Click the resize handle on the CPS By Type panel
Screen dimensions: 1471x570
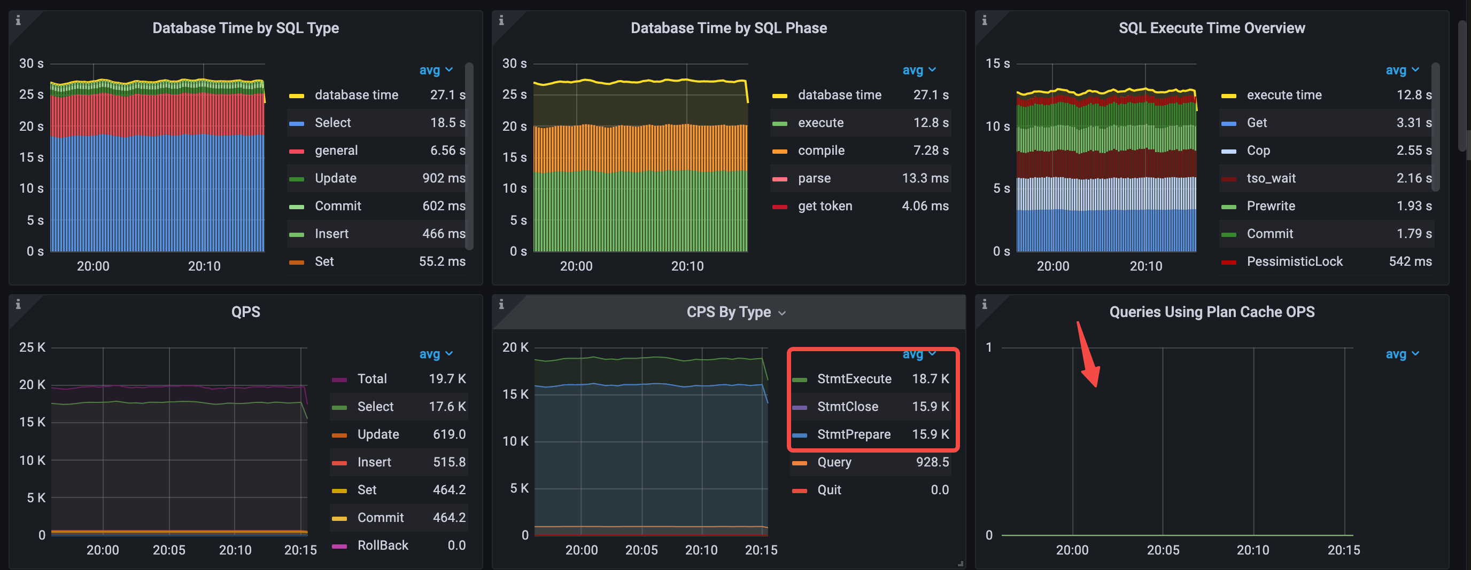click(959, 562)
